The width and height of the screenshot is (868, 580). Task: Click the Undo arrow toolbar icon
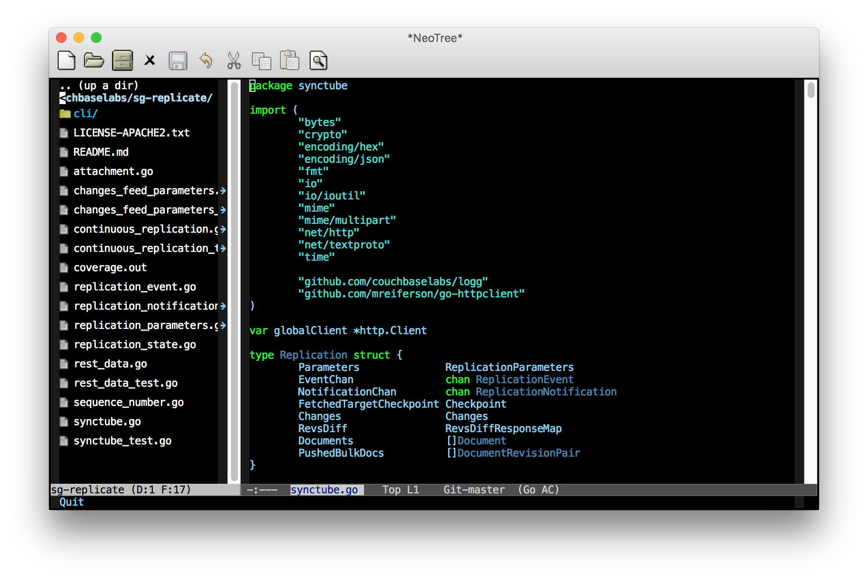pyautogui.click(x=206, y=60)
